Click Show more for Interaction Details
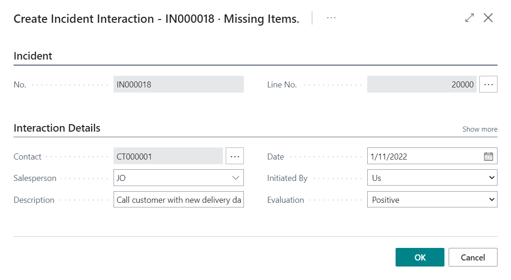 pos(480,129)
